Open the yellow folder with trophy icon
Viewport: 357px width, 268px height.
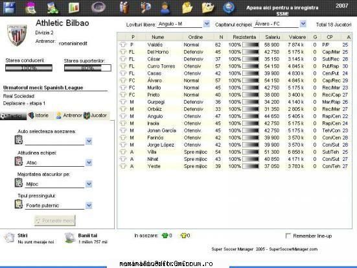pos(187,8)
